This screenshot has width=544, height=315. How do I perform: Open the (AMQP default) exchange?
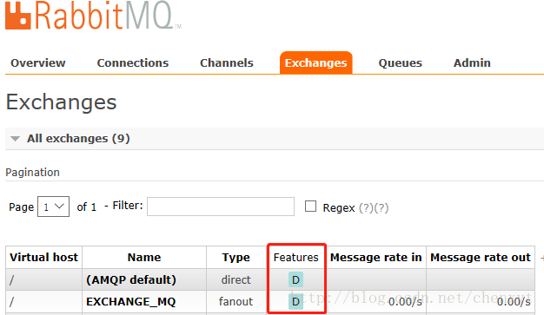click(x=131, y=279)
